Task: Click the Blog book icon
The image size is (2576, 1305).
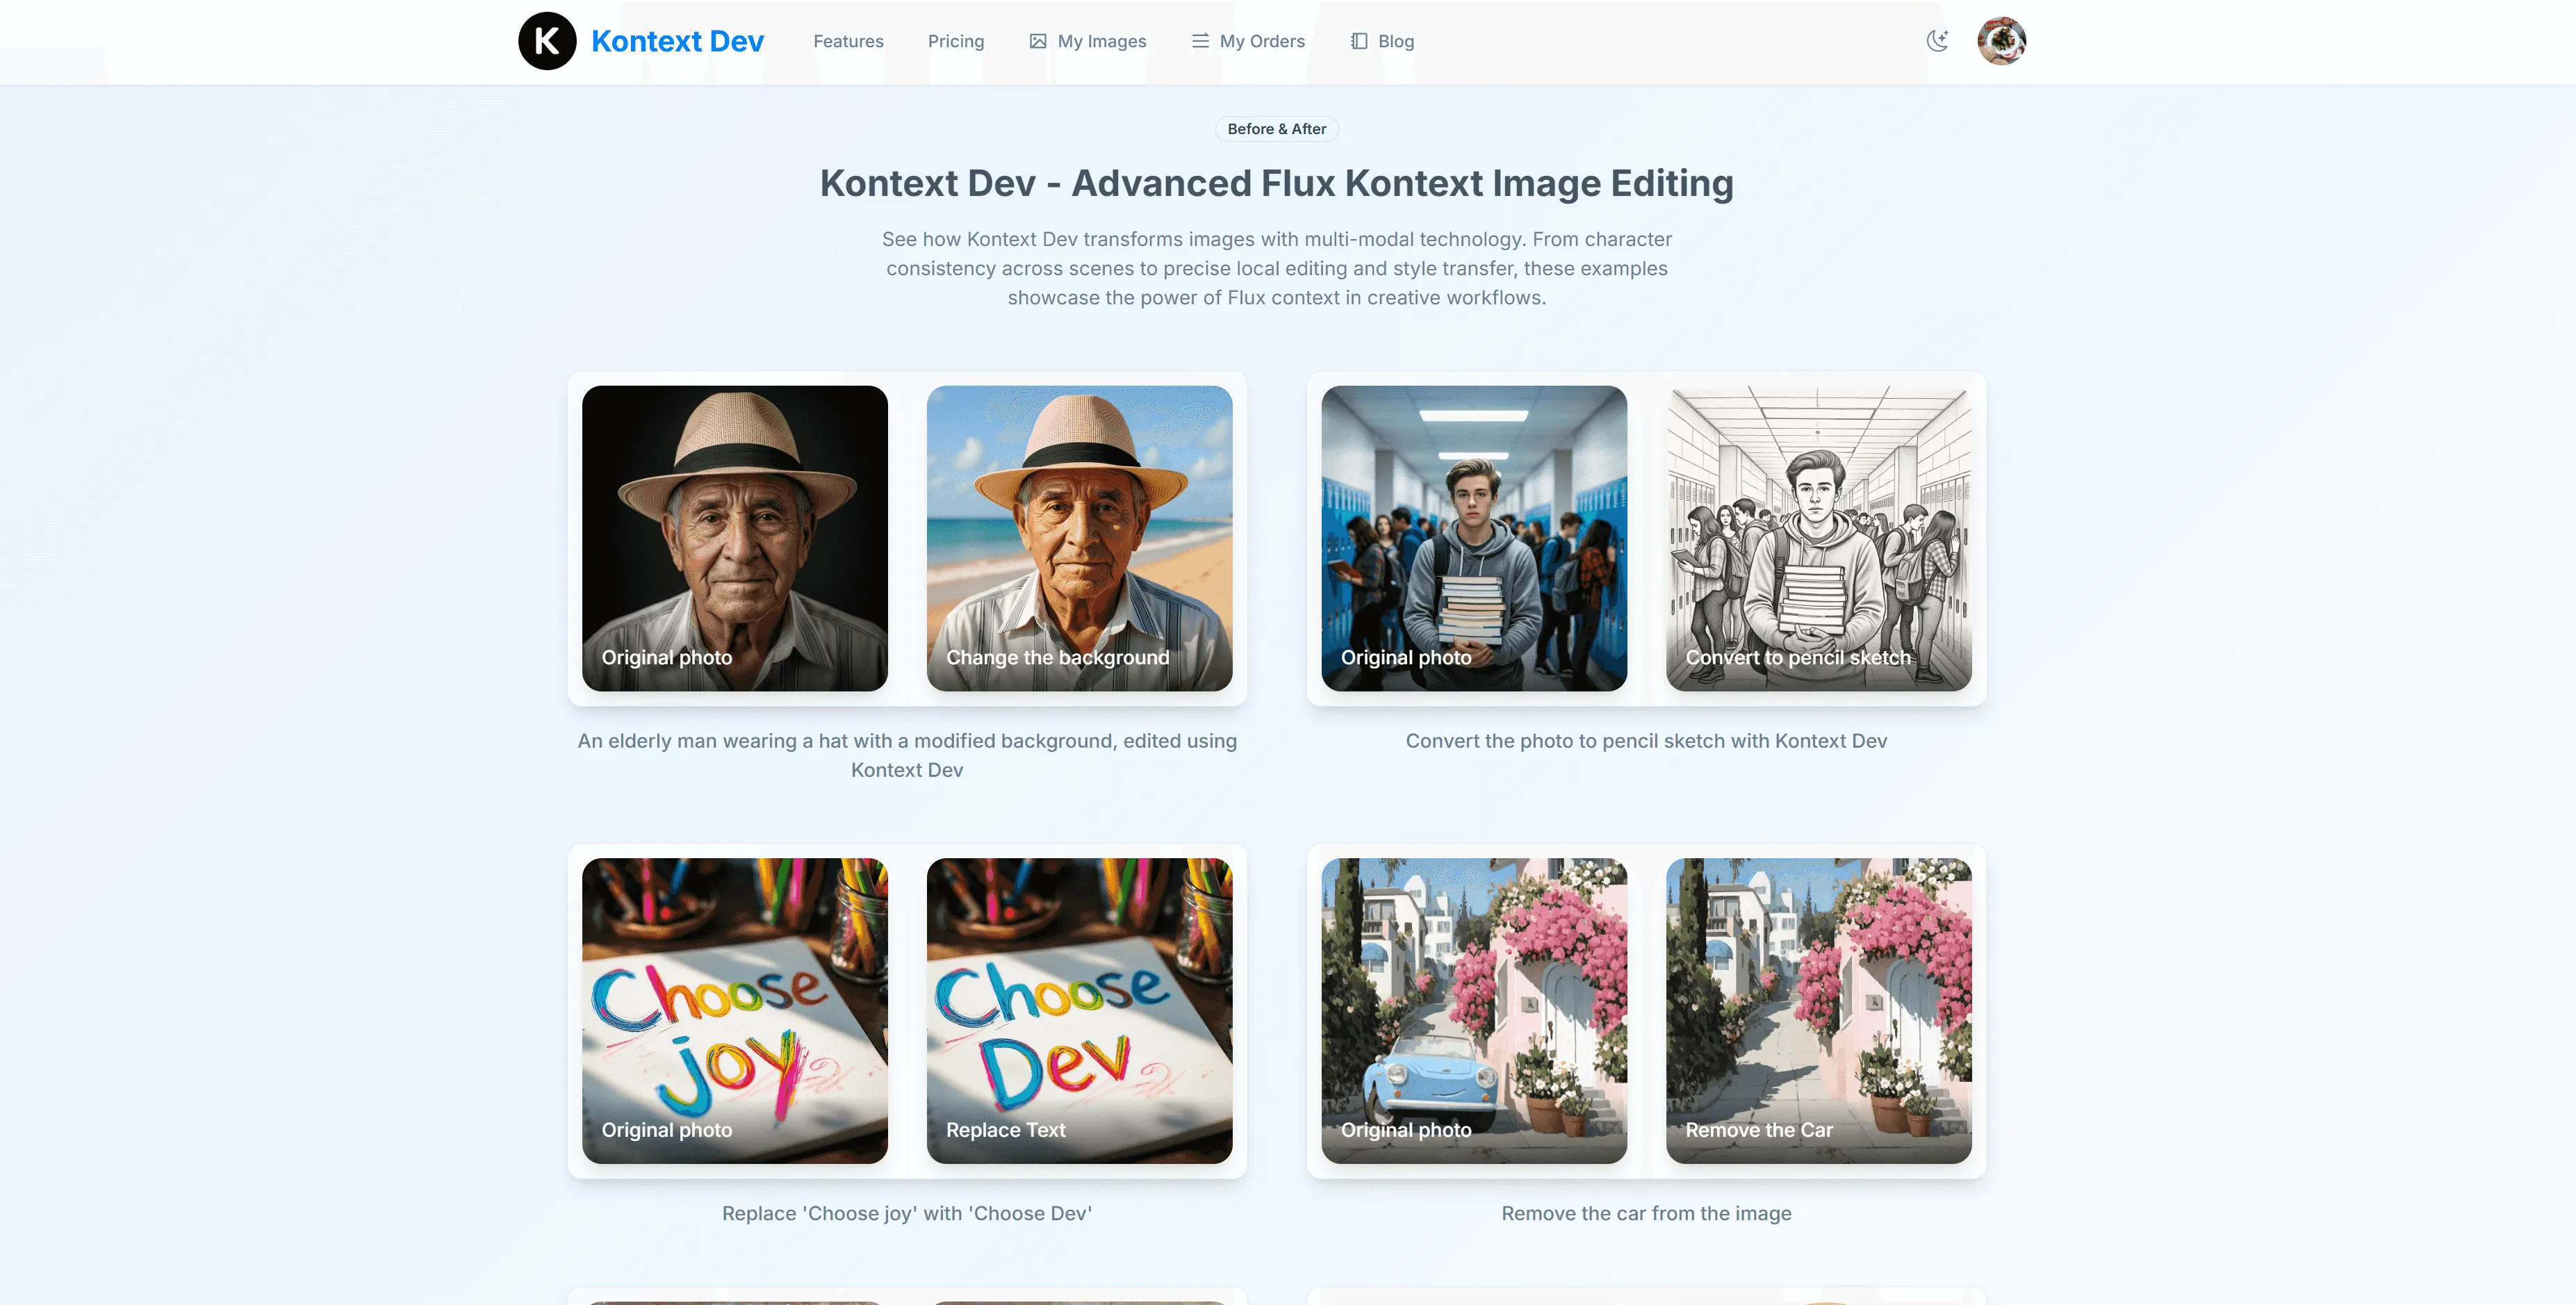Action: pos(1359,41)
